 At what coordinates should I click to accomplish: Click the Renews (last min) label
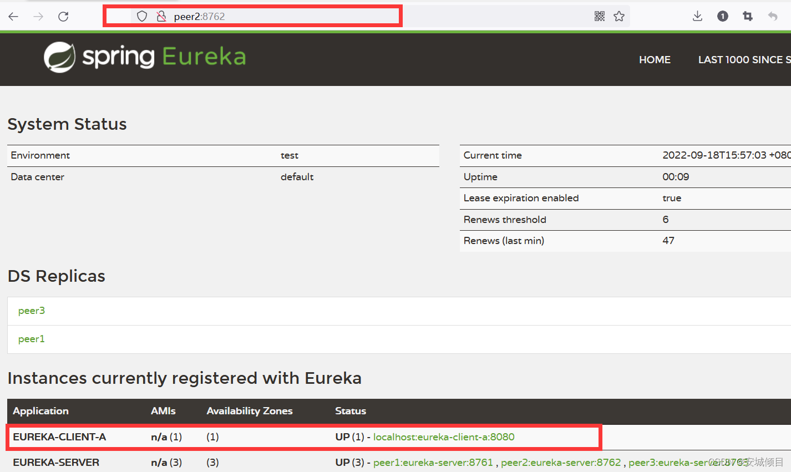coord(504,241)
